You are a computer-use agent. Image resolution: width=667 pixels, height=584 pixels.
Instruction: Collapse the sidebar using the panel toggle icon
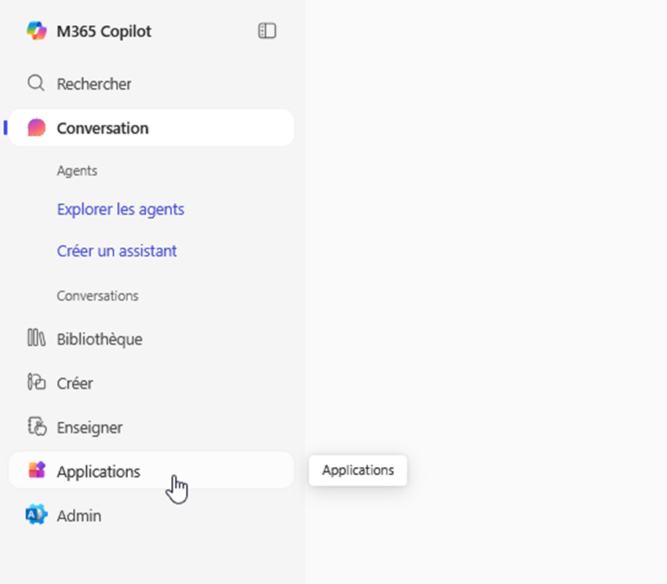pyautogui.click(x=267, y=31)
